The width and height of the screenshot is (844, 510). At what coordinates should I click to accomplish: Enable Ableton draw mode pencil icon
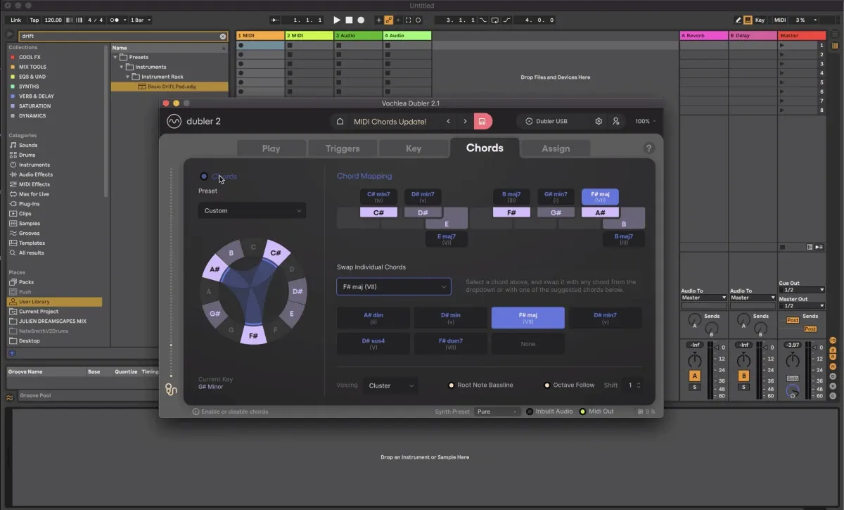[738, 20]
